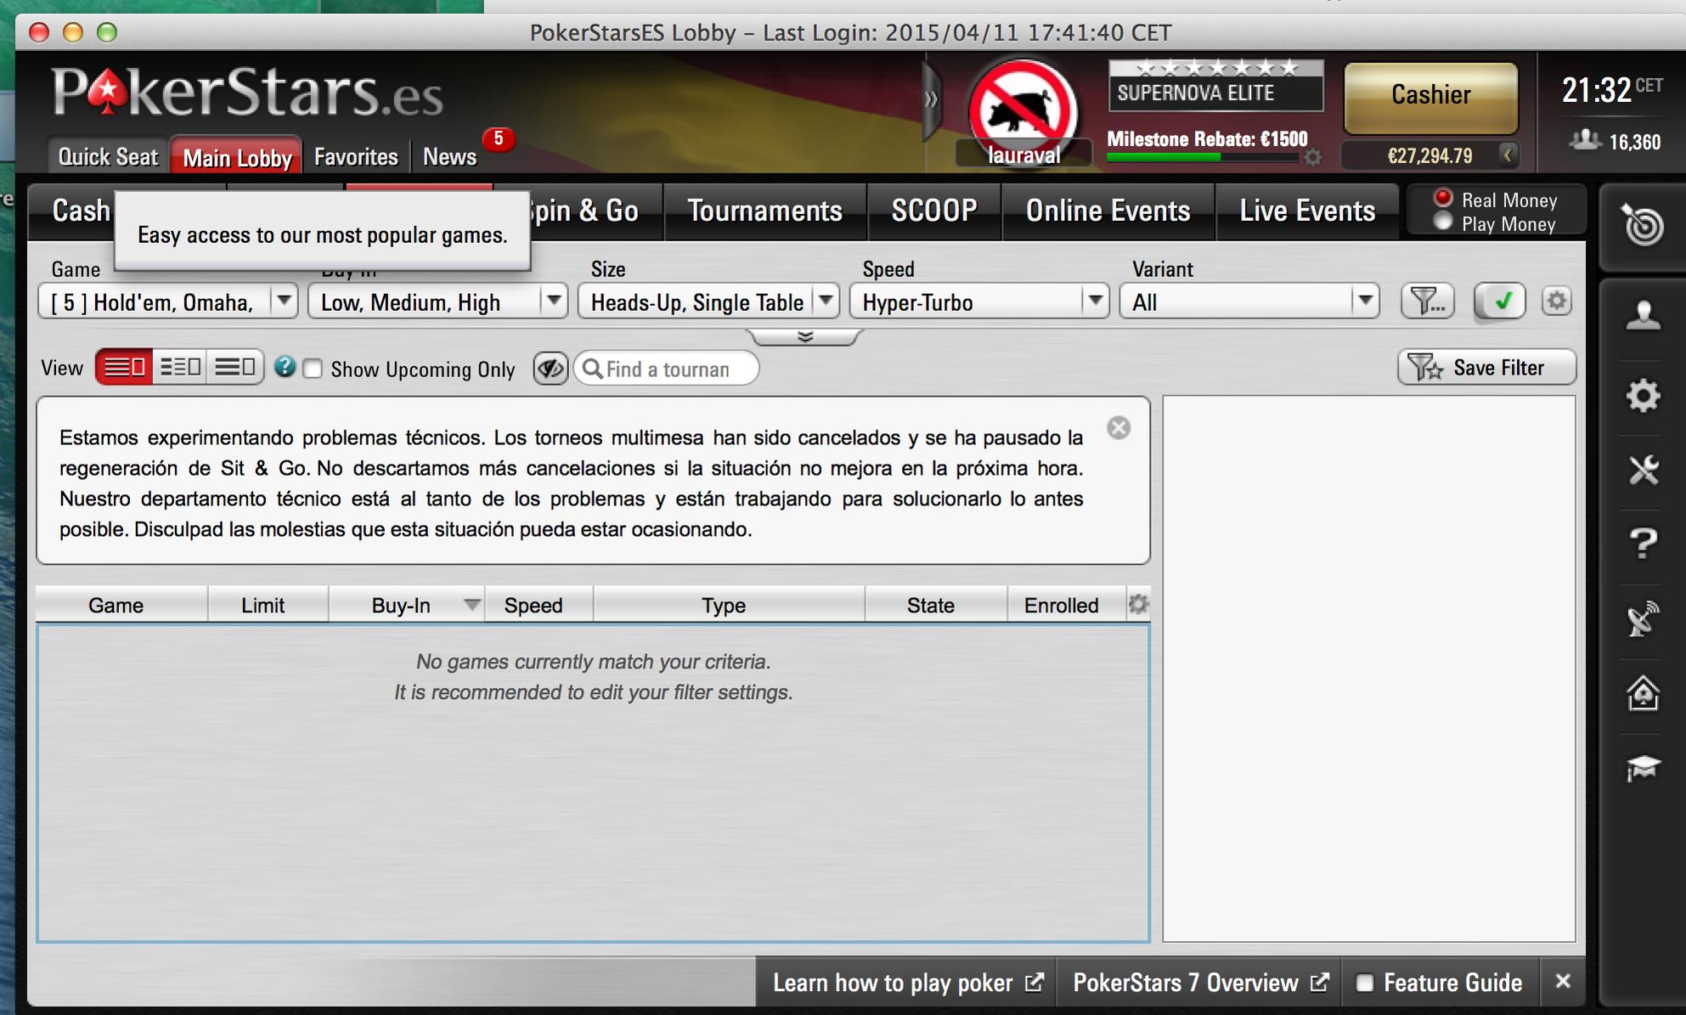Screen dimensions: 1686x1015
Task: Switch to the Cash games tab
Action: 72,211
